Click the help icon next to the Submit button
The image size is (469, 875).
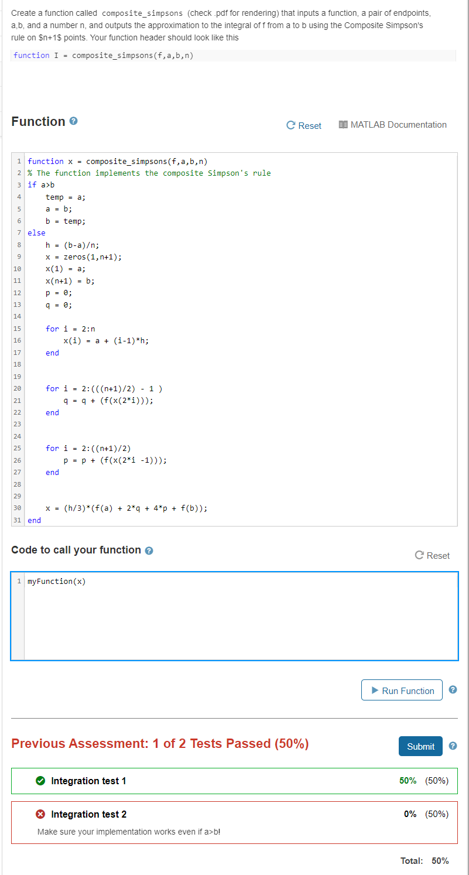453,746
